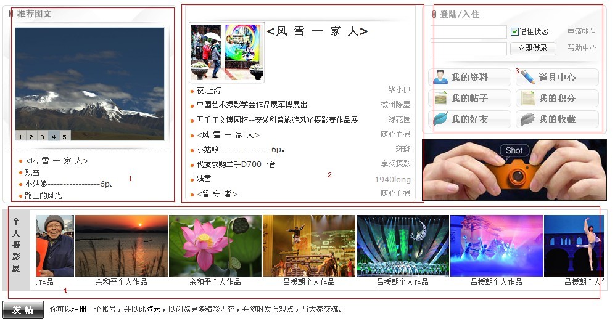Open 小姑娘 6p post in the center list
The image size is (615, 324).
point(241,149)
